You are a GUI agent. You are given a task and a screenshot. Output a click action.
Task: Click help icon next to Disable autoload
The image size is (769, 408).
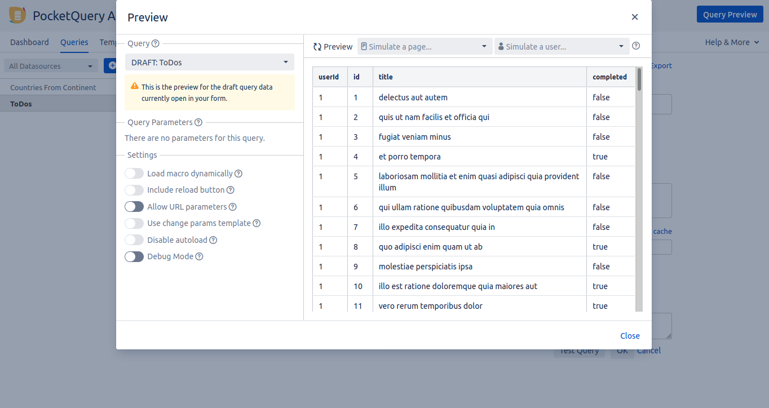[213, 240]
